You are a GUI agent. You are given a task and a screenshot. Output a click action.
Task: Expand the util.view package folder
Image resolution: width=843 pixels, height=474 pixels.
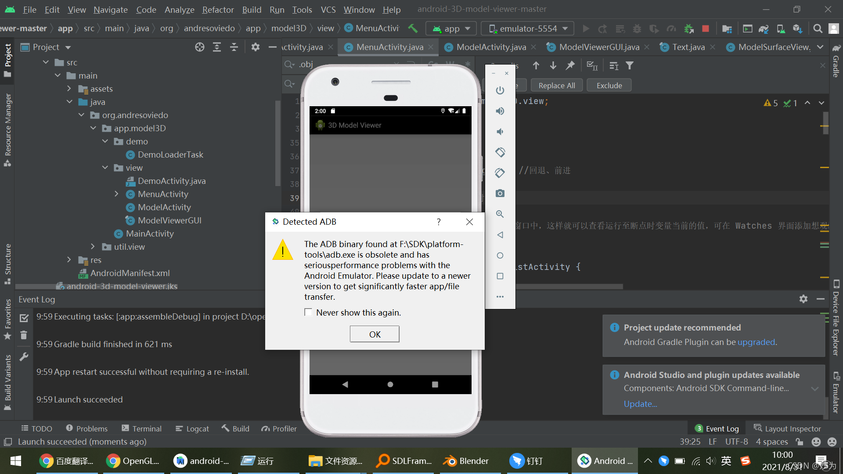(93, 247)
